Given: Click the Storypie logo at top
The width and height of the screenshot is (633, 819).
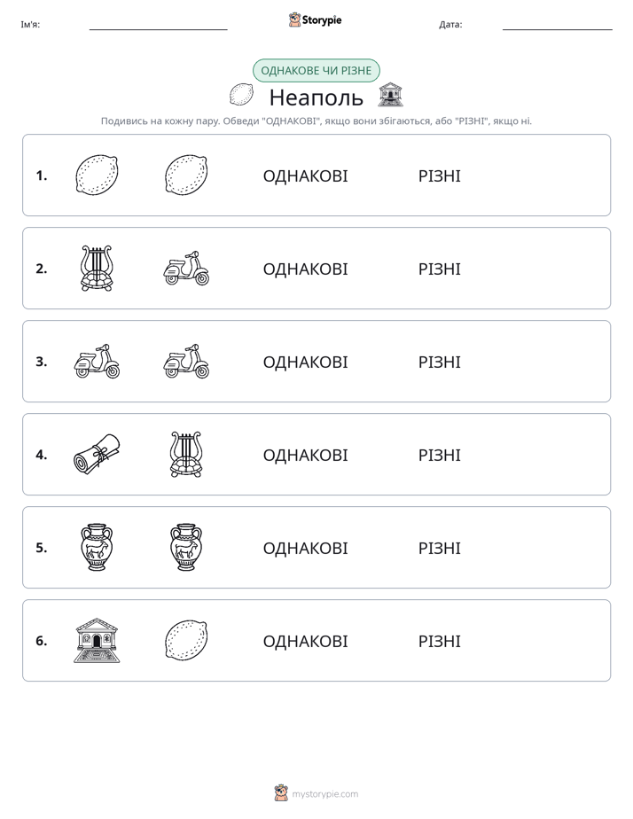Looking at the screenshot, I should [x=315, y=19].
